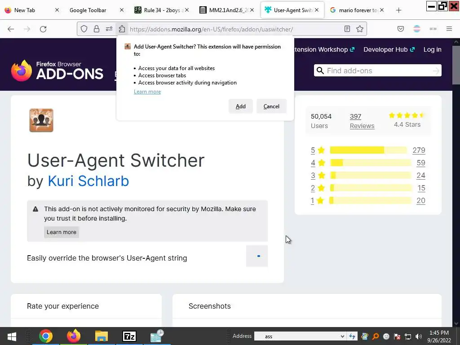Open the tracking protection shield icon
This screenshot has width=460, height=345.
click(84, 29)
